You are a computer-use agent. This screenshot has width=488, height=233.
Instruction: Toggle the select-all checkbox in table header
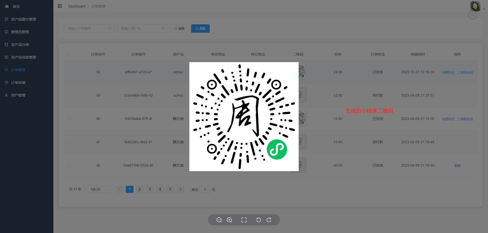click(68, 54)
